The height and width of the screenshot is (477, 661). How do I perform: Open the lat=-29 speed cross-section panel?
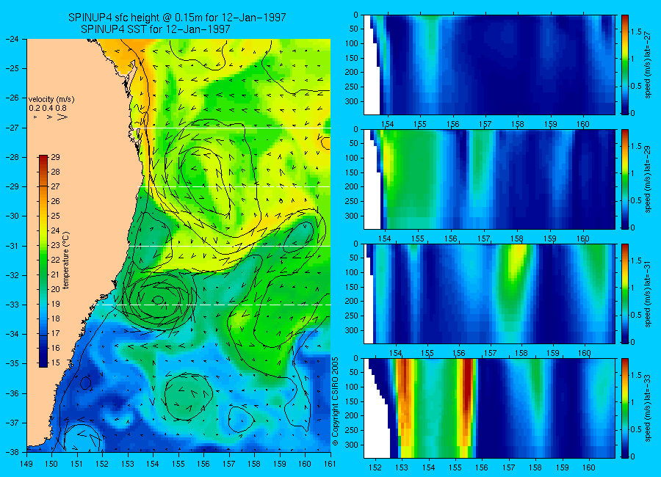tap(489, 179)
